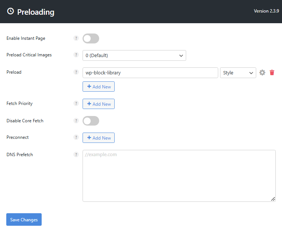Click the Preconnect label
Viewport: 282px width, 232px height.
(x=18, y=137)
